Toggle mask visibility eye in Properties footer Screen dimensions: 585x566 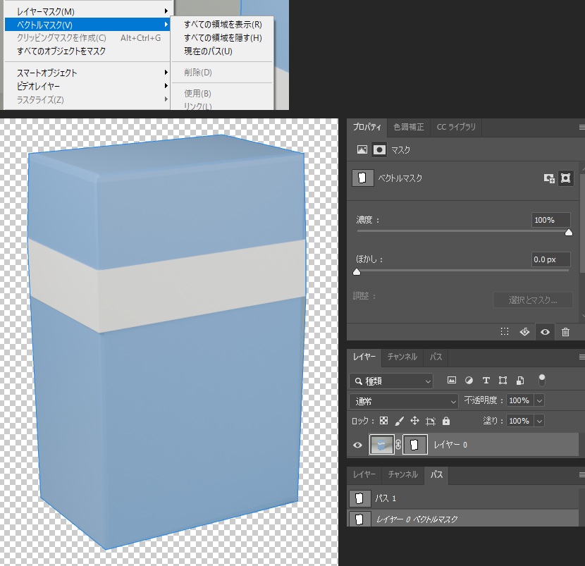click(x=545, y=332)
